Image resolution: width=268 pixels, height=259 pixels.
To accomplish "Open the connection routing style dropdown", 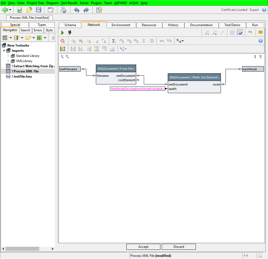I will 180,41.
